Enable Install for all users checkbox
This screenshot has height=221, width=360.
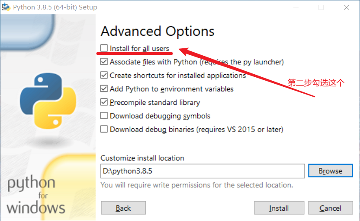coord(104,48)
